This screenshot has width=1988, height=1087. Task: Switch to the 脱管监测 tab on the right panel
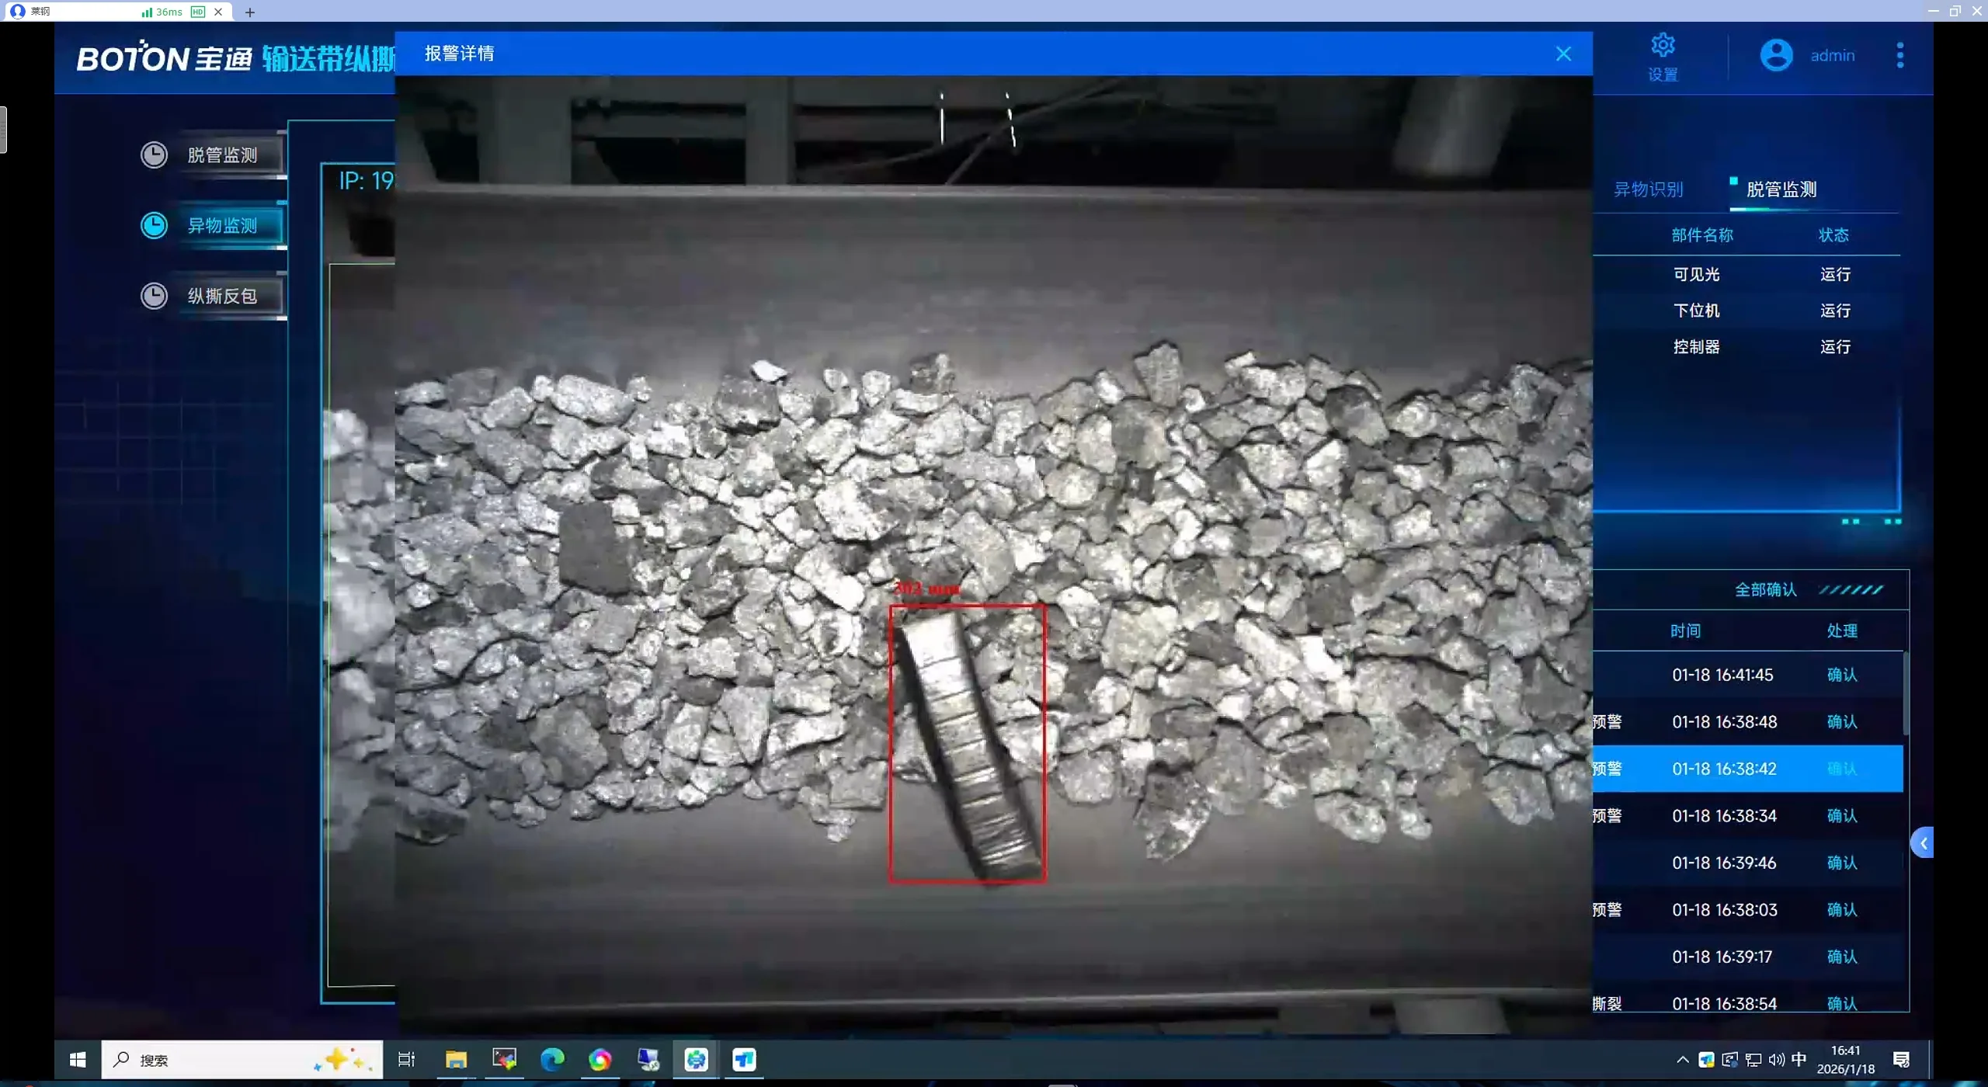click(x=1781, y=189)
